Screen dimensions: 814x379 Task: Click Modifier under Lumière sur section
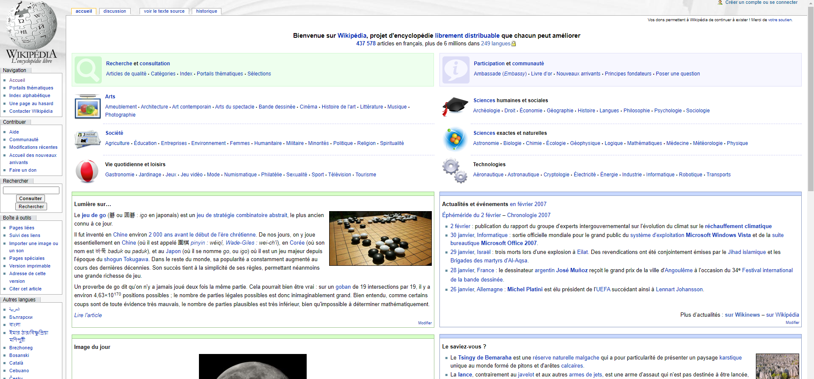point(425,323)
